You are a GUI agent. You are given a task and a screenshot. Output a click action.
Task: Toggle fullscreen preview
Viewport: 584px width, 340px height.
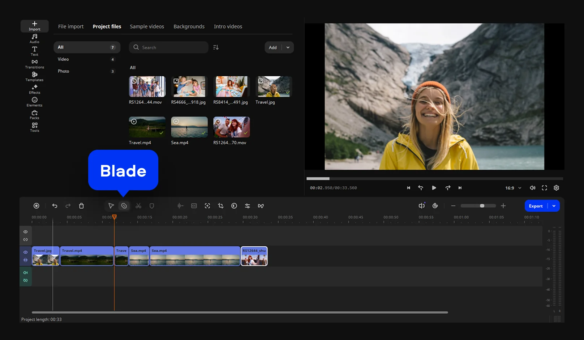point(544,188)
